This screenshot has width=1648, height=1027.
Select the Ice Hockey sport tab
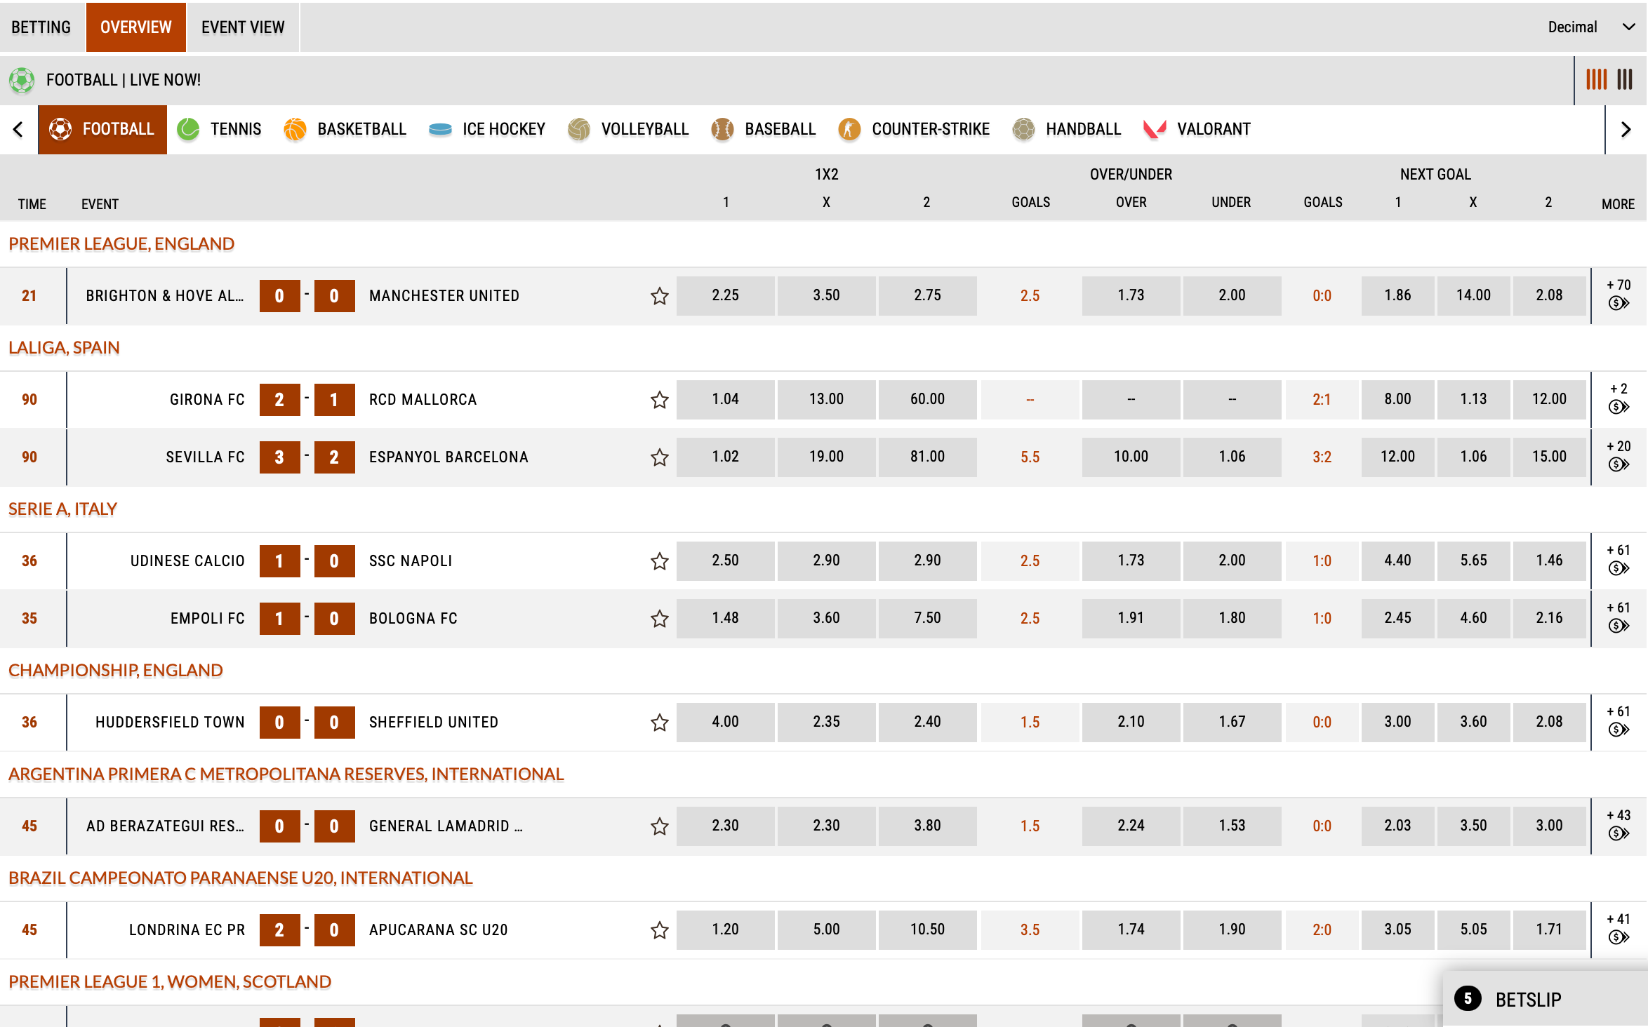coord(487,129)
